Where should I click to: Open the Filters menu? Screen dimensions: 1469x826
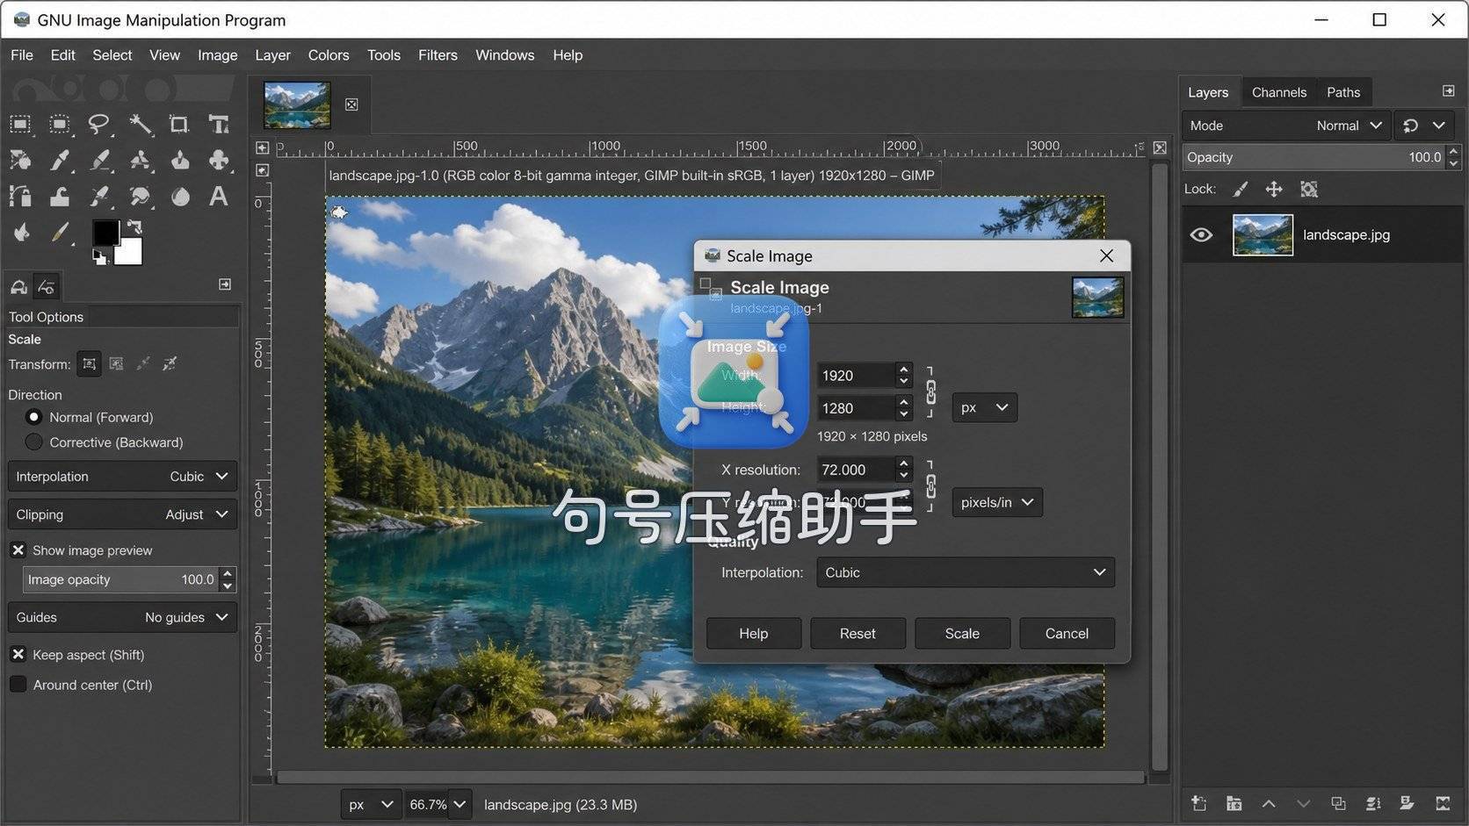438,54
